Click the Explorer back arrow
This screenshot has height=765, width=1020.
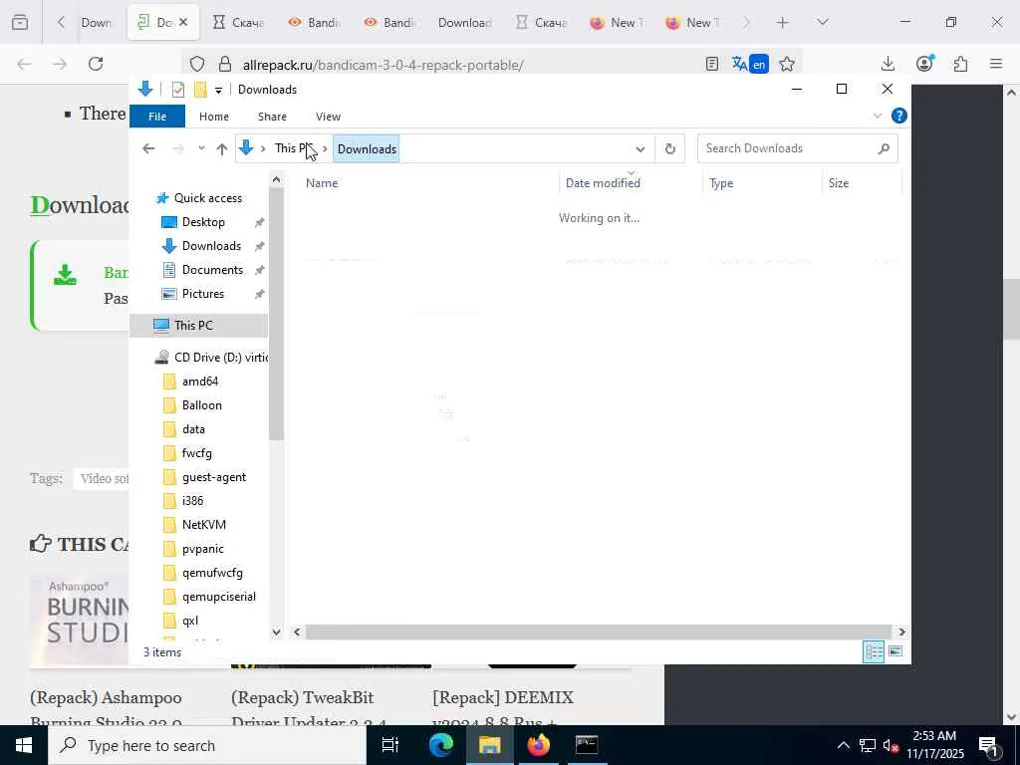click(148, 149)
